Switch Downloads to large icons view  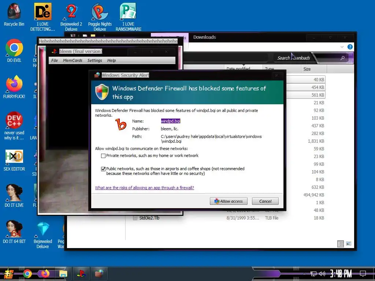pyautogui.click(x=349, y=244)
